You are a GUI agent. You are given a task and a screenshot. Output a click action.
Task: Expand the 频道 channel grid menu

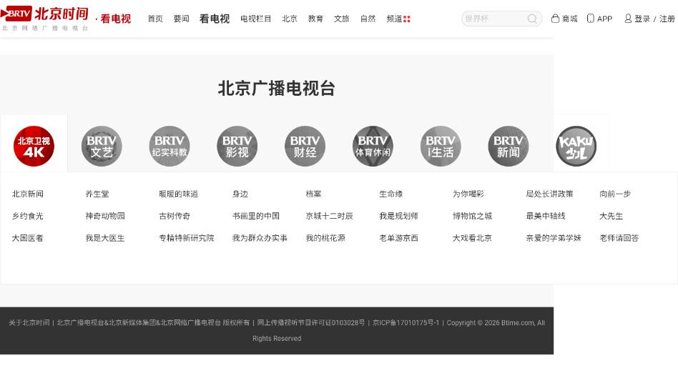[398, 19]
